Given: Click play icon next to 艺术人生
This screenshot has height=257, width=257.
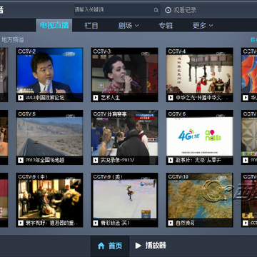Looking at the screenshot, I should tap(96, 98).
